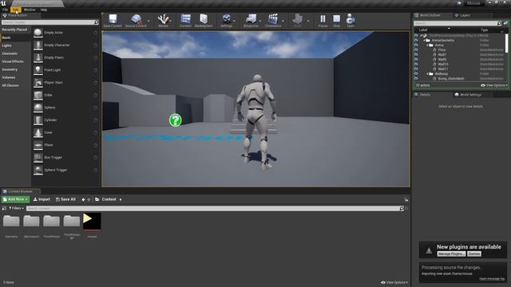Eject from the player controller

coord(351,19)
